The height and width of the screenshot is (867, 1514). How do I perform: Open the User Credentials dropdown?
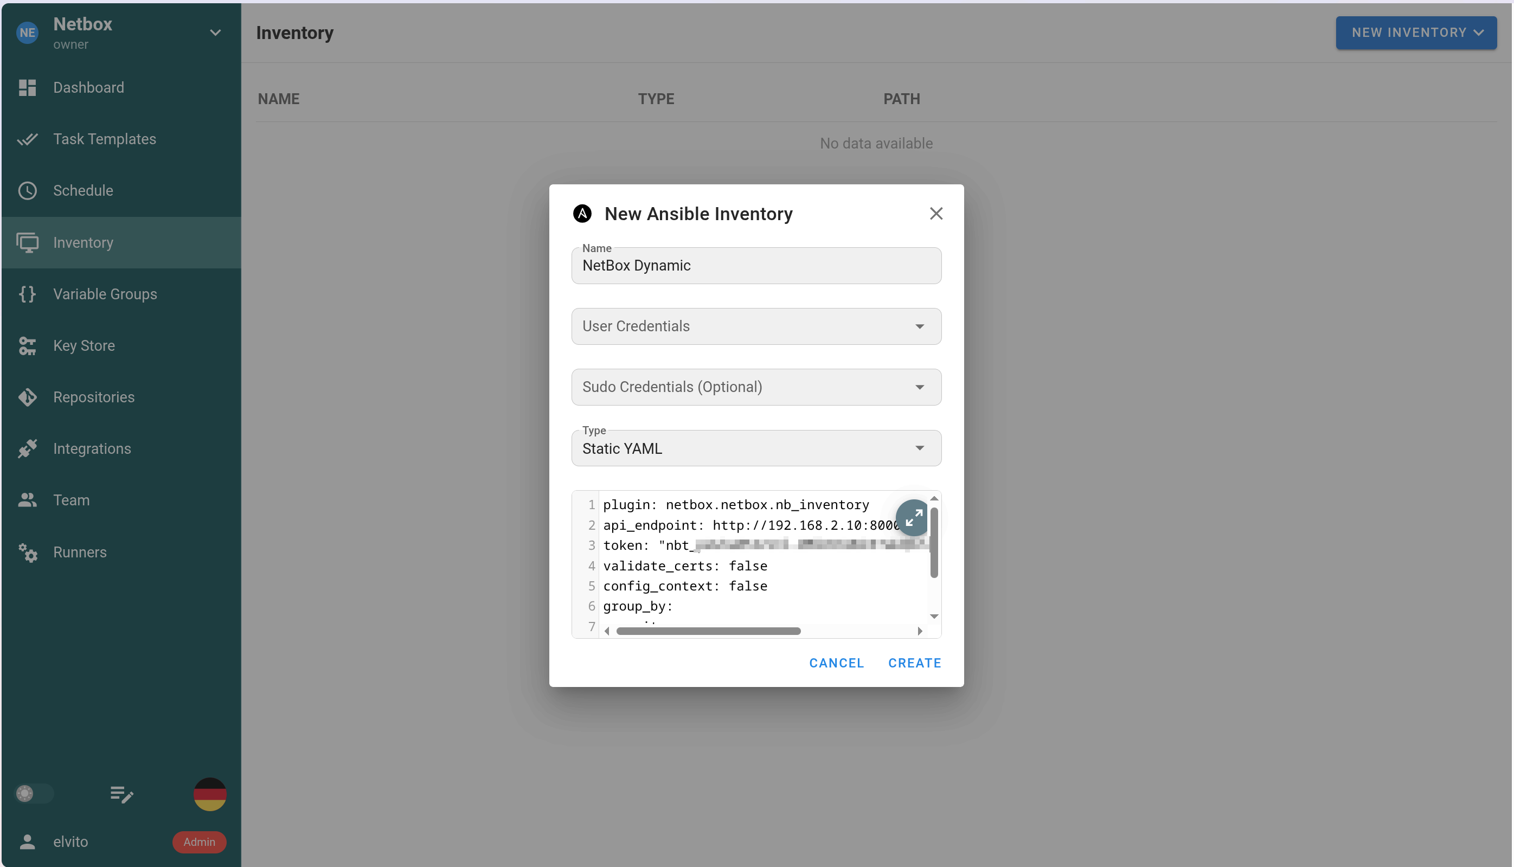tap(756, 326)
